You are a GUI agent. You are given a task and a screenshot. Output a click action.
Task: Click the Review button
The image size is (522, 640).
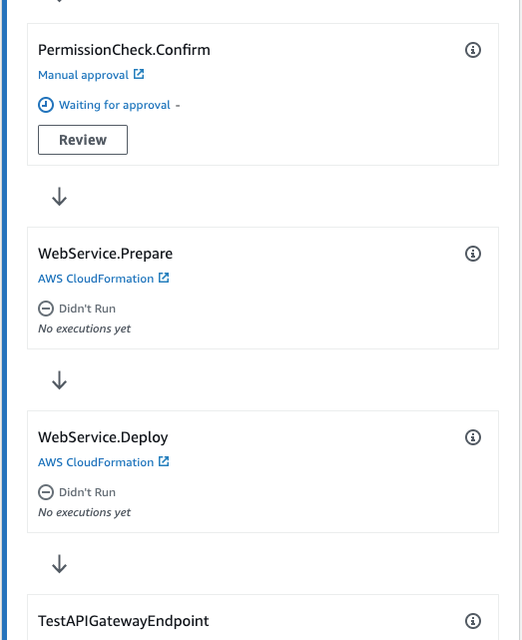83,140
